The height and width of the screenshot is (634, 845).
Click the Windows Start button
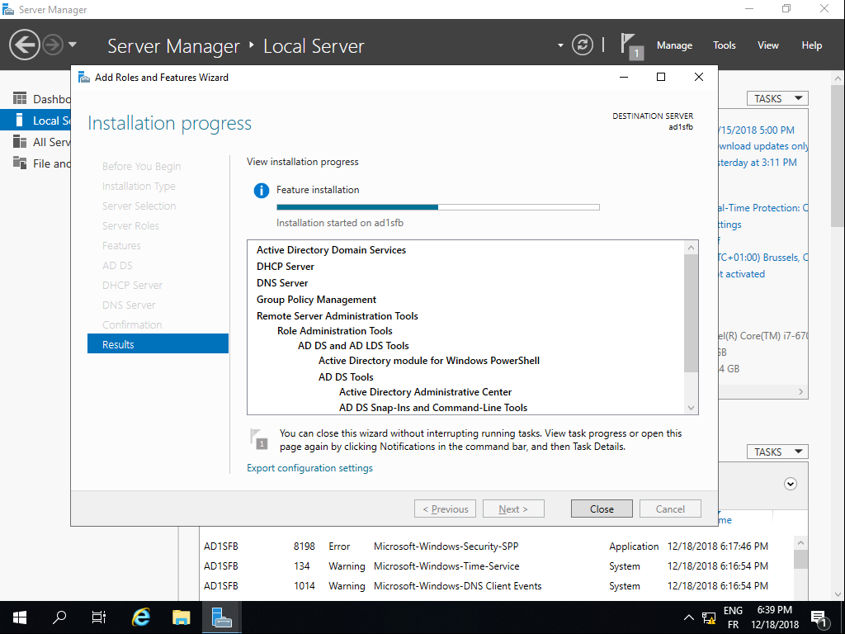point(20,617)
